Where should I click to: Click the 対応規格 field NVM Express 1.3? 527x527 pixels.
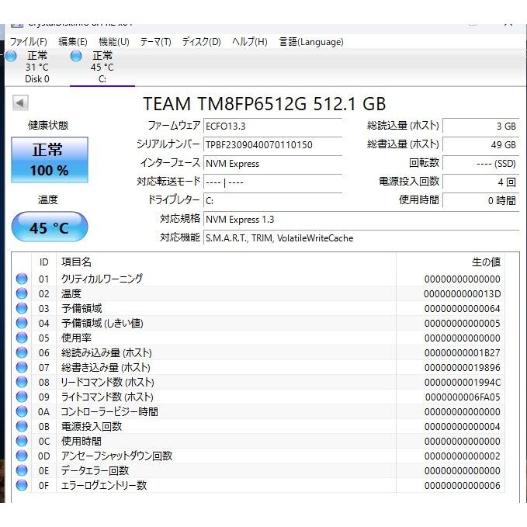point(362,220)
